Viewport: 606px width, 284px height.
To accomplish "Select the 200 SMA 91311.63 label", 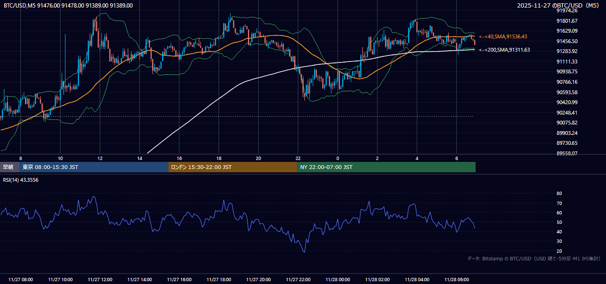I will pos(505,50).
